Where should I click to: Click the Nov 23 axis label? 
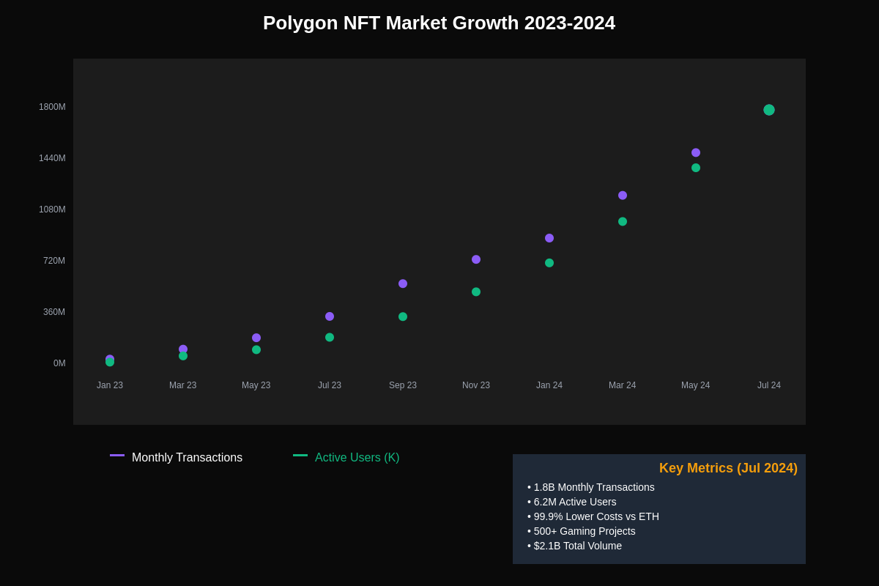coord(476,385)
